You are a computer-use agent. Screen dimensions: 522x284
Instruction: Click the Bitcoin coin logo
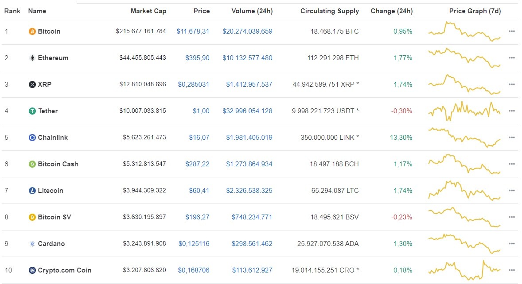pyautogui.click(x=32, y=31)
